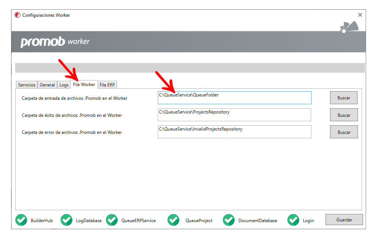Viewport: 372px width, 244px height.
Task: Click the Login green checkmark status icon
Action: pos(293,220)
